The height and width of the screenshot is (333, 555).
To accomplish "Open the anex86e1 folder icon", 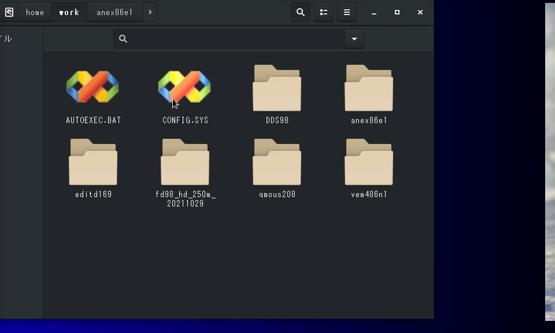I will 369,88.
